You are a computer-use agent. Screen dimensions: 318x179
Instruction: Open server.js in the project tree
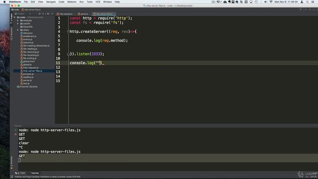tap(26, 81)
